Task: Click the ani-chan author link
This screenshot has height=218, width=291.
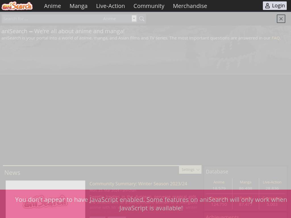Action: tap(129, 190)
